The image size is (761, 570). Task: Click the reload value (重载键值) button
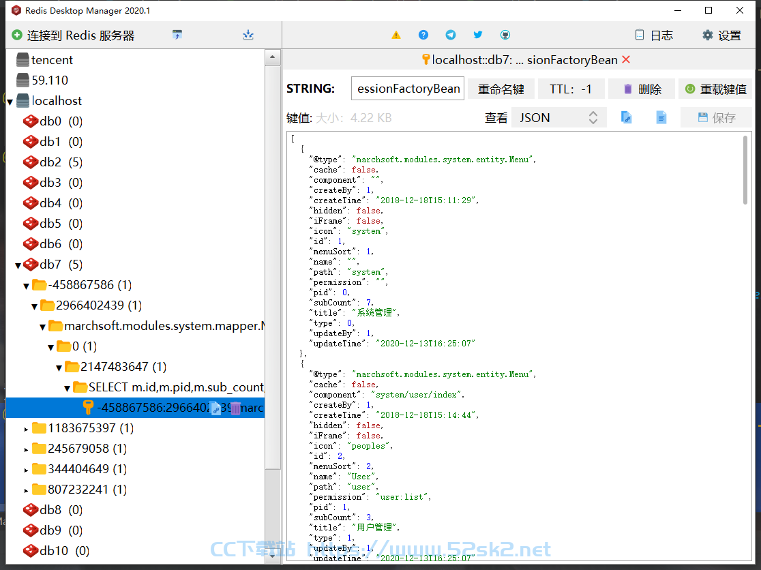[x=715, y=89]
